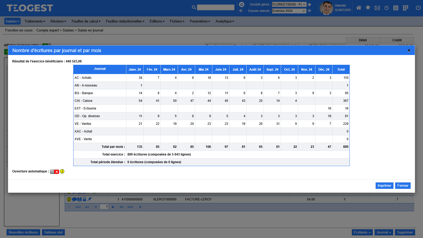Toggle the Ouverture automatique switch
The image size is (423, 238).
54,172
